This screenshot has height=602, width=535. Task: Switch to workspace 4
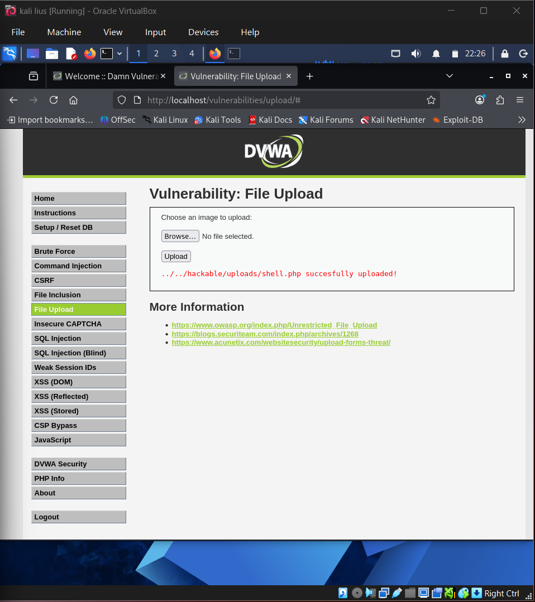(192, 54)
